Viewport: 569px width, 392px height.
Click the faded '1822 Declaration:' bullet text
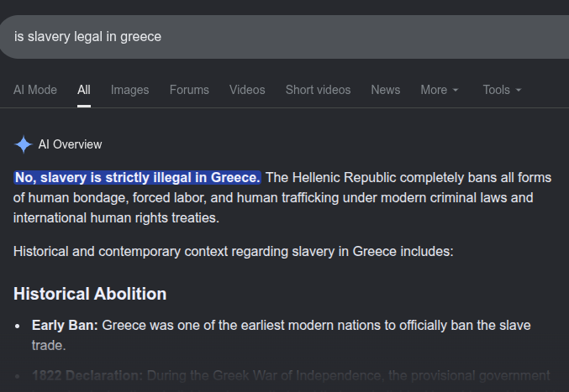(x=87, y=376)
